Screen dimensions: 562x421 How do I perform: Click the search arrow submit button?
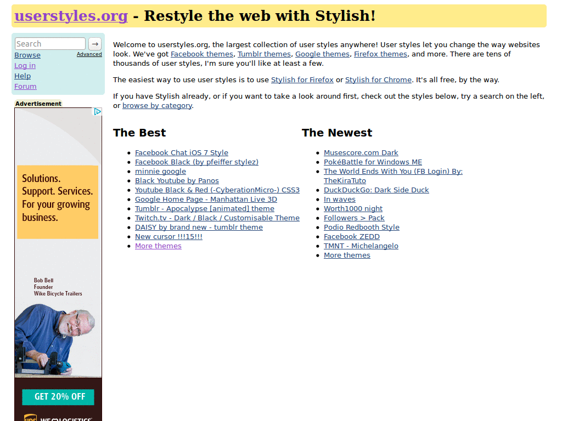(95, 44)
